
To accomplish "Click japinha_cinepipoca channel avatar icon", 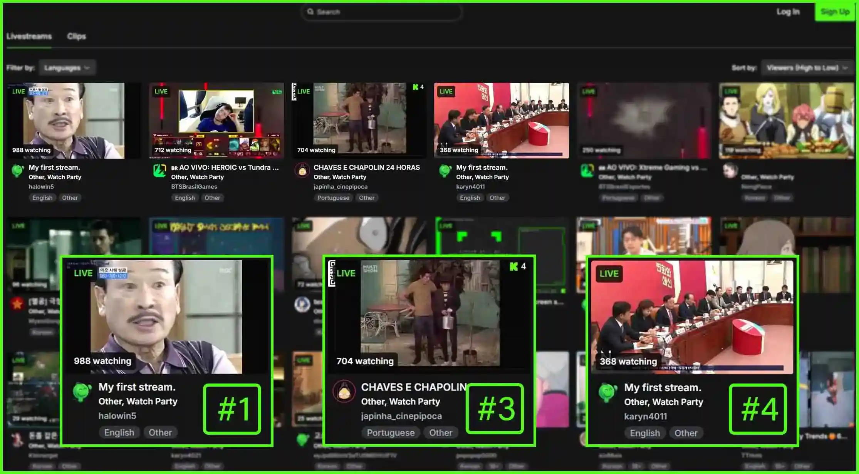I will 302,170.
